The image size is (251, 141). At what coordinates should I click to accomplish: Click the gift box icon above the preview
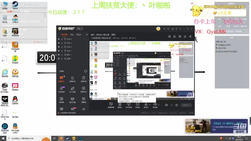click(x=169, y=36)
